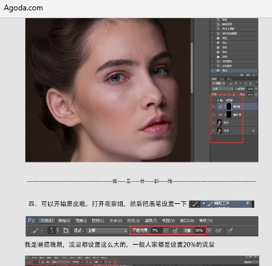
Task: Open the 编辑(E) menu
Action: pyautogui.click(x=64, y=221)
